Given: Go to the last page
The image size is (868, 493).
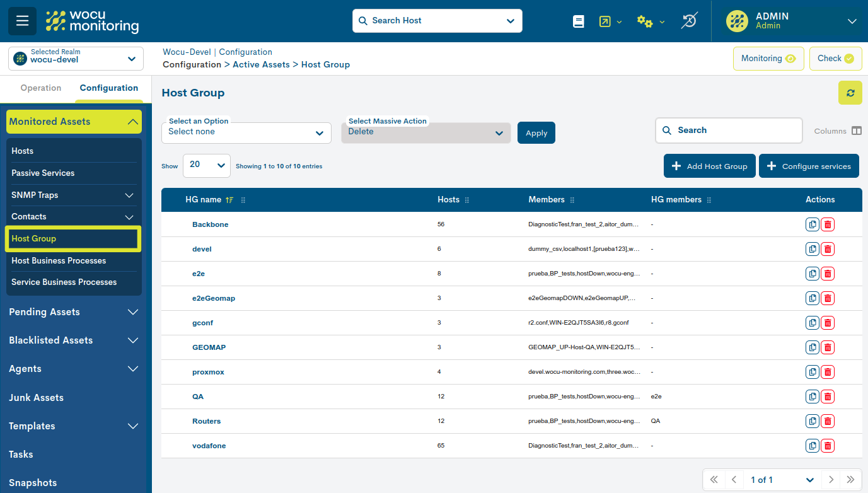Looking at the screenshot, I should (x=851, y=480).
